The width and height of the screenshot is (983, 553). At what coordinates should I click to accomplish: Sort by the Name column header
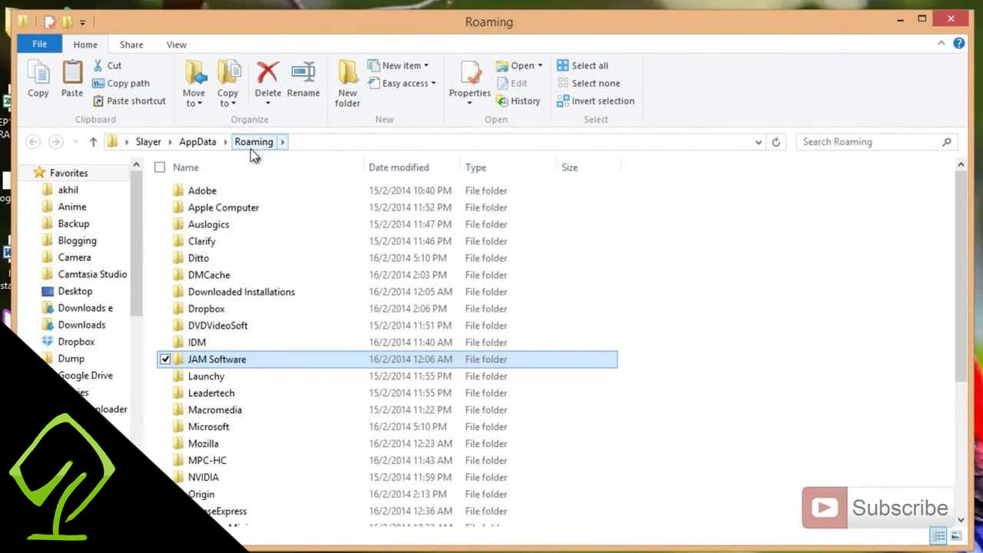point(186,167)
